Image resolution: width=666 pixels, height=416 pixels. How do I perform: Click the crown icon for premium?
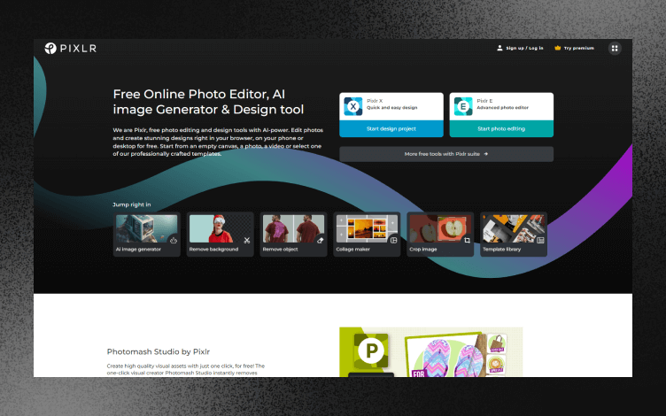pos(558,48)
